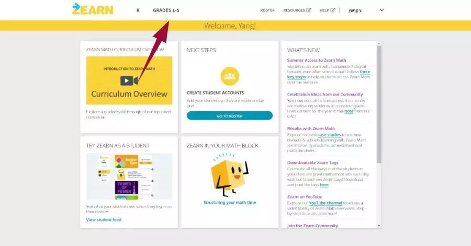The width and height of the screenshot is (471, 246).
Task: Open the Curriculum Overview video thumbnail
Action: pyautogui.click(x=129, y=80)
